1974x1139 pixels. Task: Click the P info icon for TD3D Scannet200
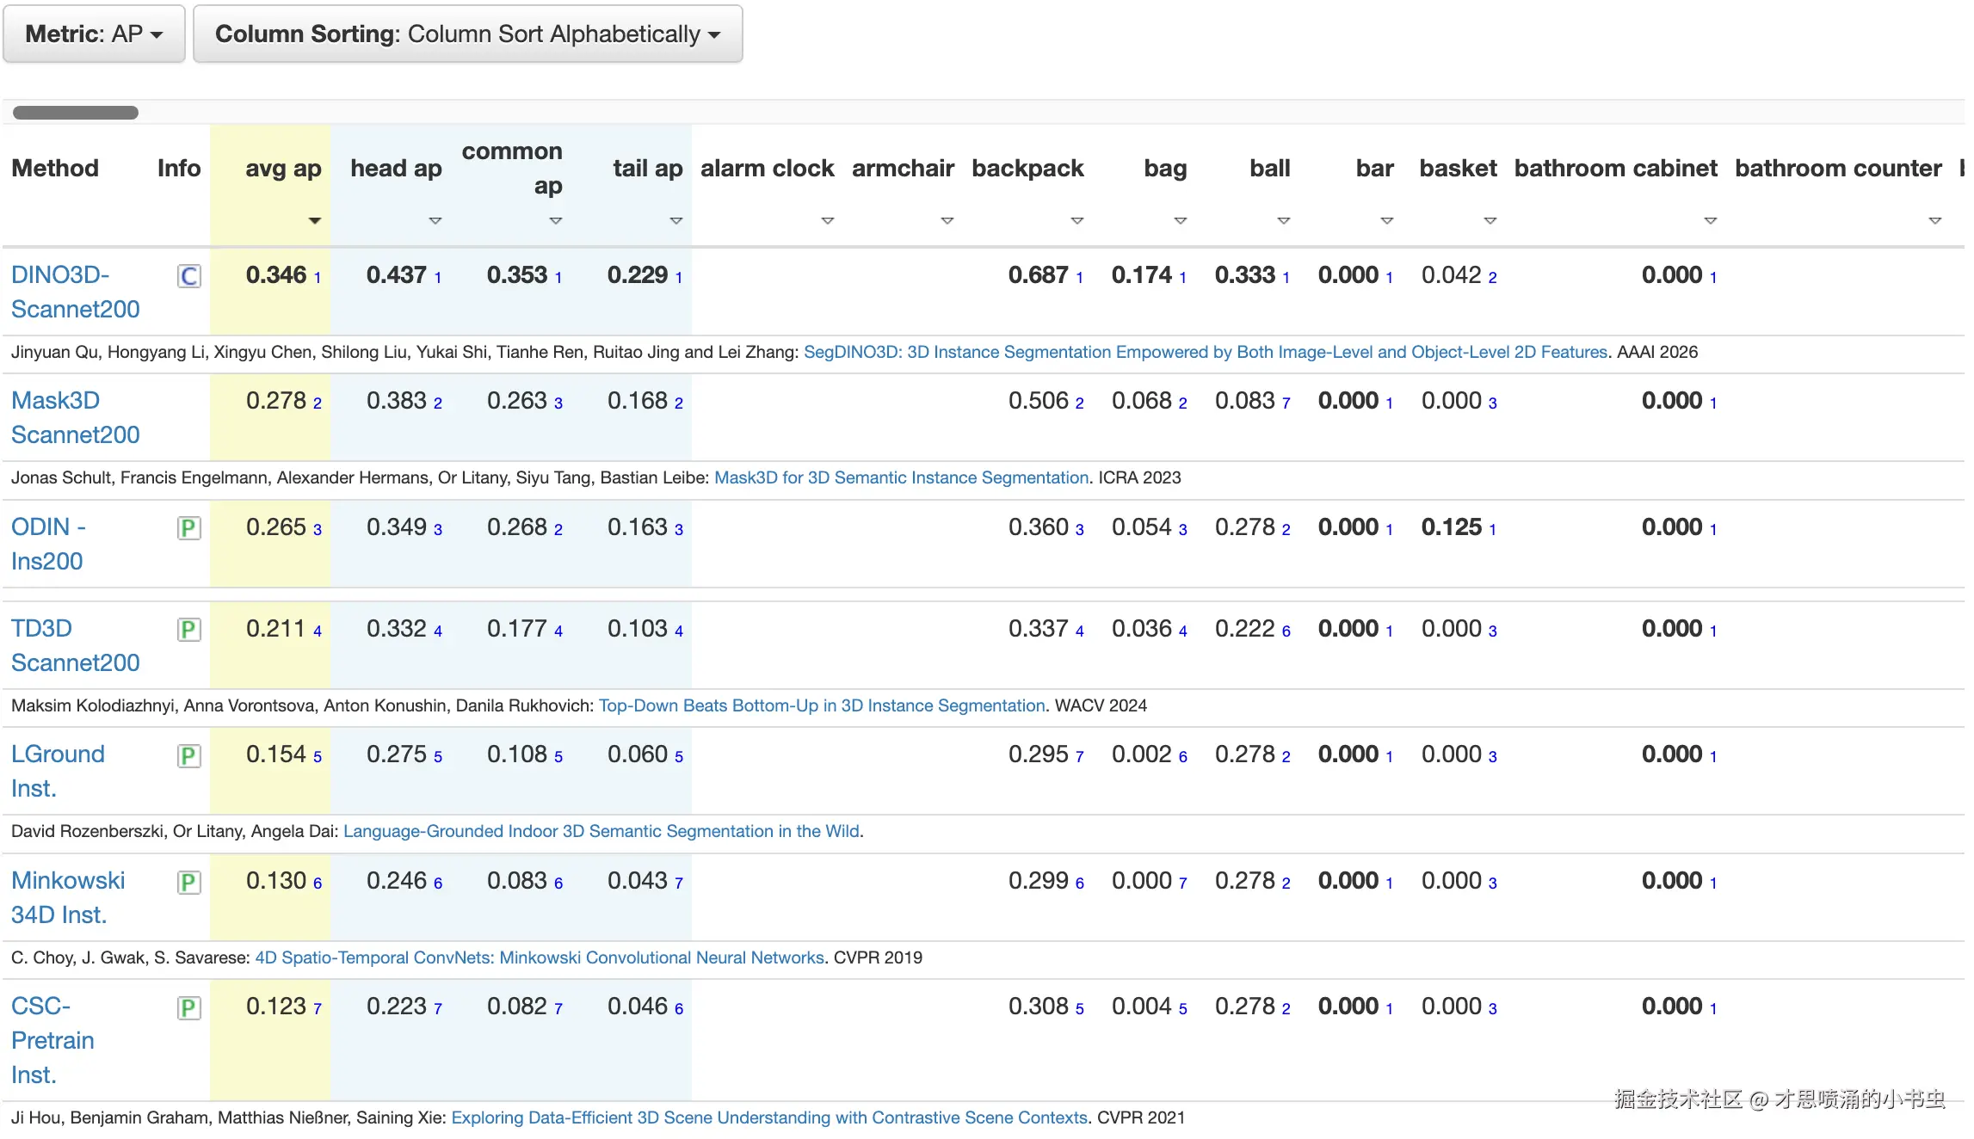click(x=189, y=630)
